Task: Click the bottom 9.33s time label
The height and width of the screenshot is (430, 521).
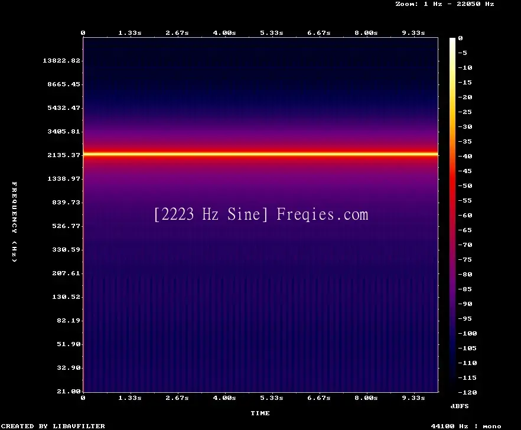Action: 413,398
